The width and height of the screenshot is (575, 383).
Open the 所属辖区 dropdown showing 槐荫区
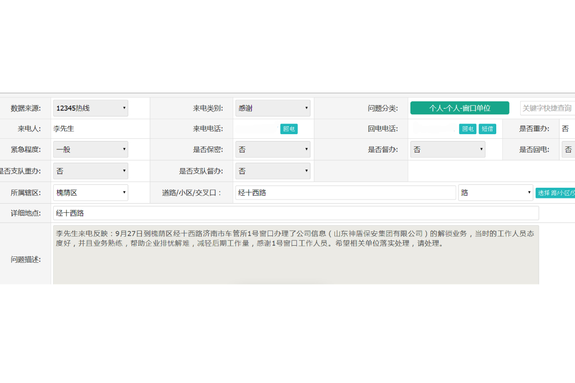[x=90, y=193]
